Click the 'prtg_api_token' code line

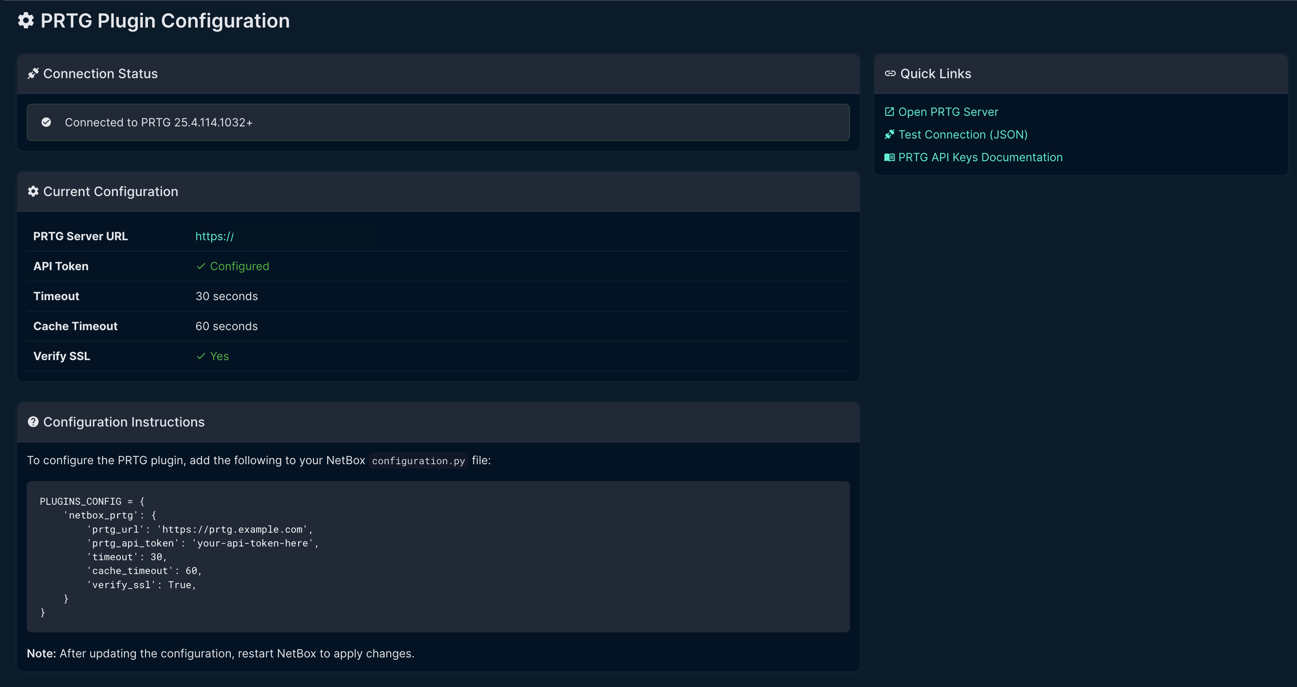click(203, 543)
